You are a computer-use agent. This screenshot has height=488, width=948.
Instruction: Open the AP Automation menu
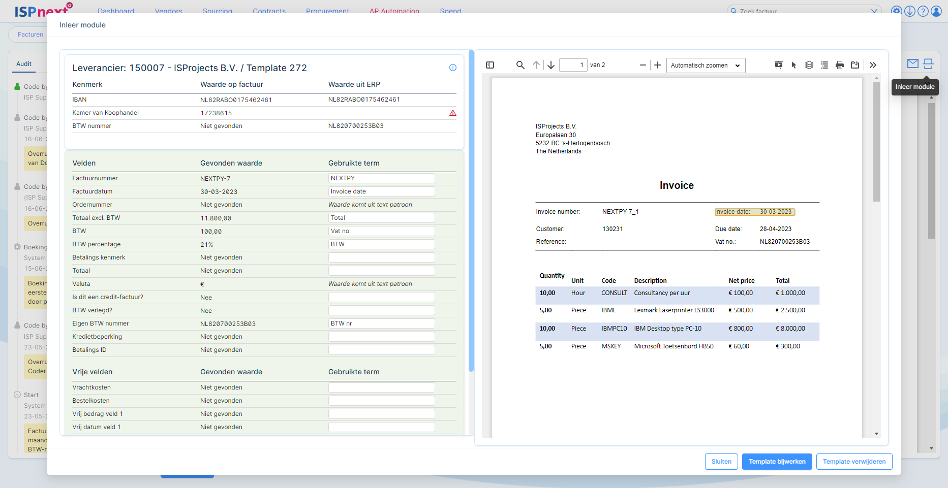coord(394,11)
